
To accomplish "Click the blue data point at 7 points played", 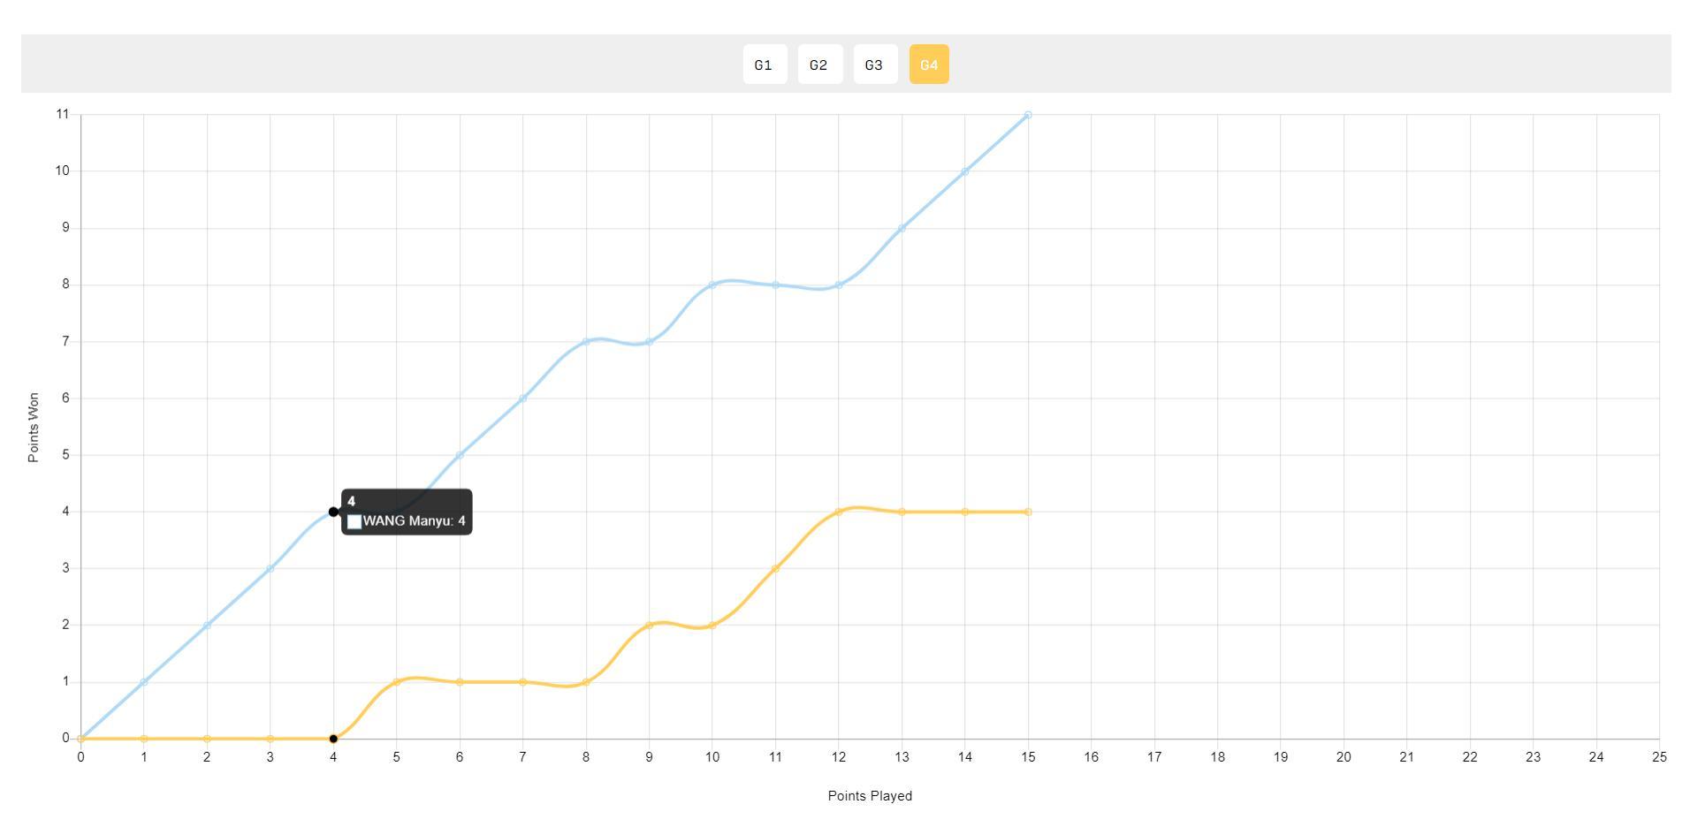I will (x=523, y=398).
